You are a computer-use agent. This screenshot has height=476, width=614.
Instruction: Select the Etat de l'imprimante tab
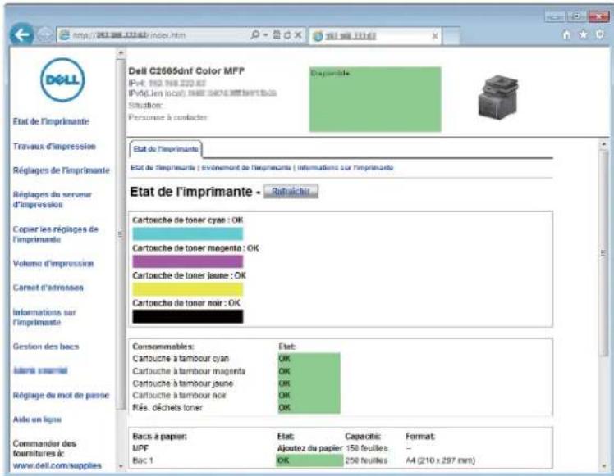(166, 149)
